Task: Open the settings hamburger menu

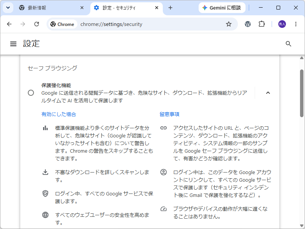Action: (x=13, y=44)
